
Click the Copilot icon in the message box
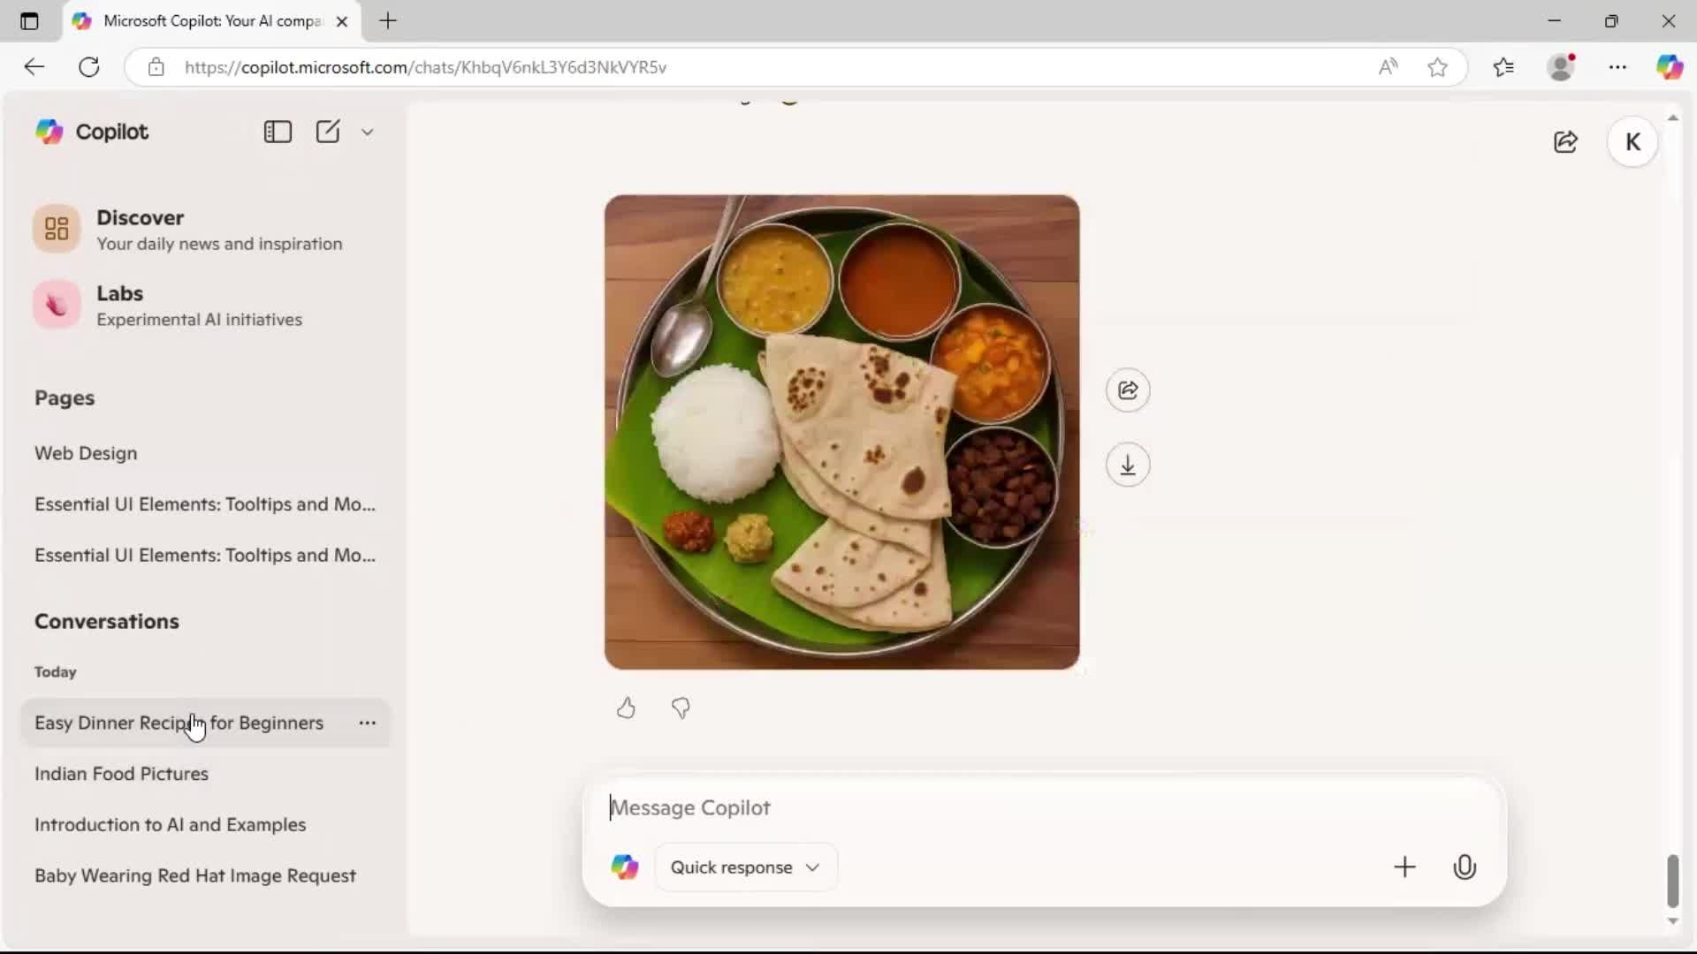point(625,867)
